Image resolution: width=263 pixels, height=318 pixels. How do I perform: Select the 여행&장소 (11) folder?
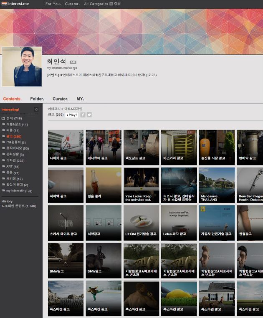tap(15, 124)
